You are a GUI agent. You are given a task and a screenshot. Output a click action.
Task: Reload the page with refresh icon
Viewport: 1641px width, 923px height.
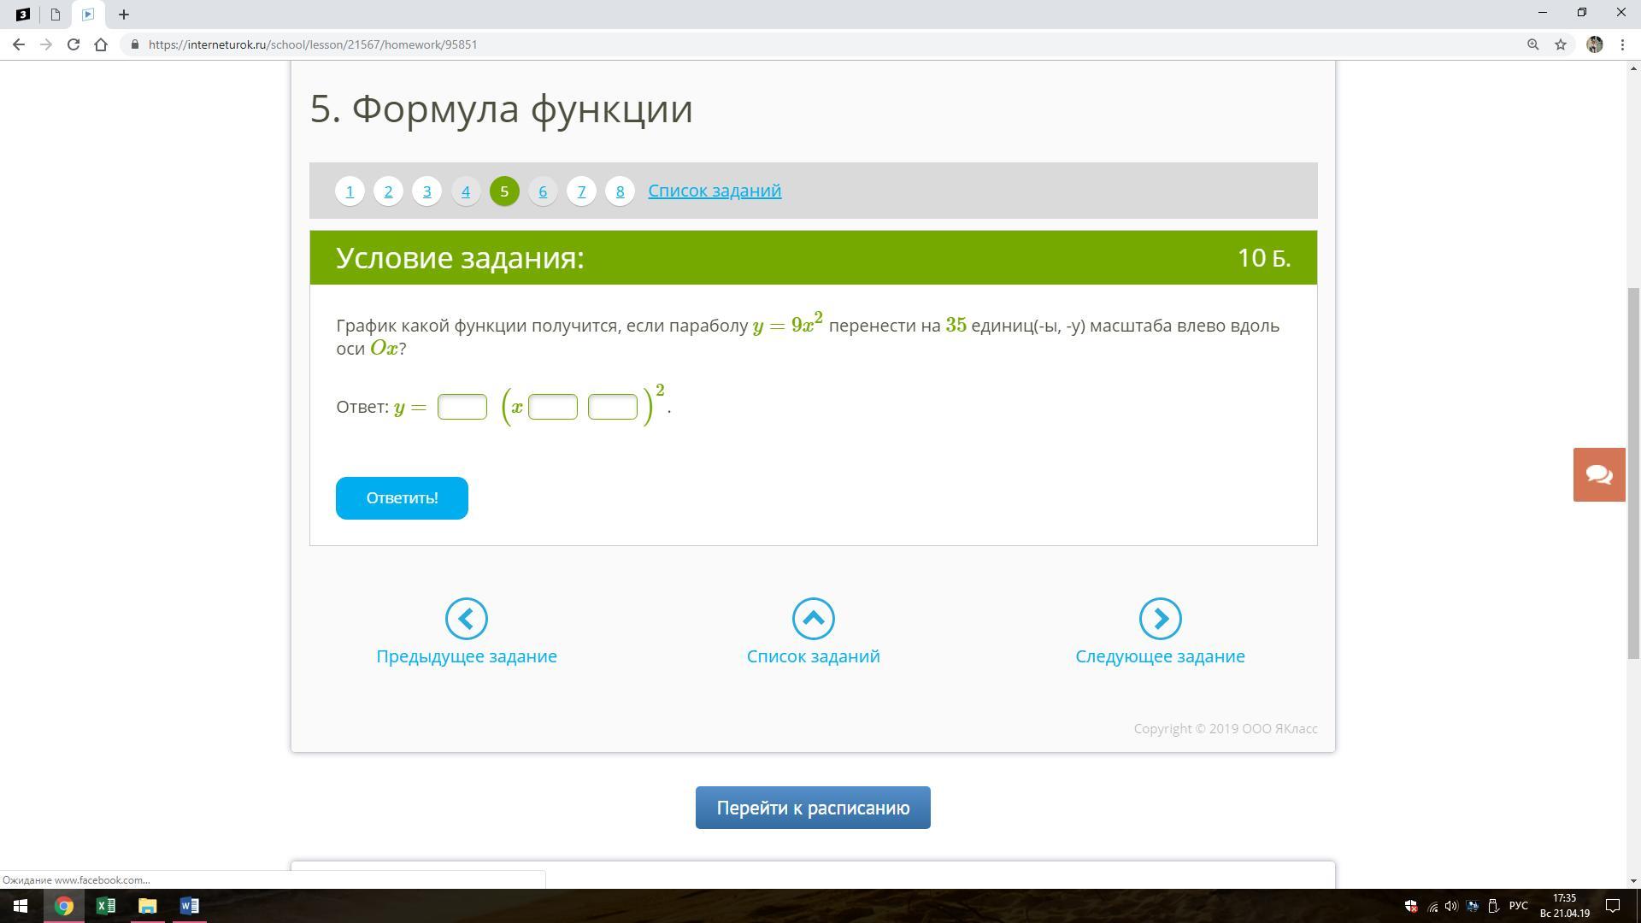click(74, 44)
